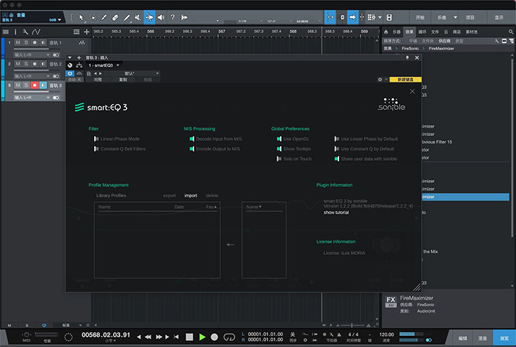Screen dimensions: 516x347
Task: Toggle the loop button in transport
Action: click(229, 337)
